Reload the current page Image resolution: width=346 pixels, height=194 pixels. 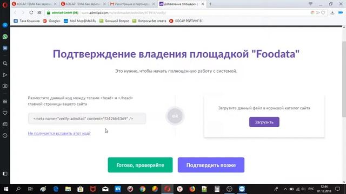click(31, 12)
